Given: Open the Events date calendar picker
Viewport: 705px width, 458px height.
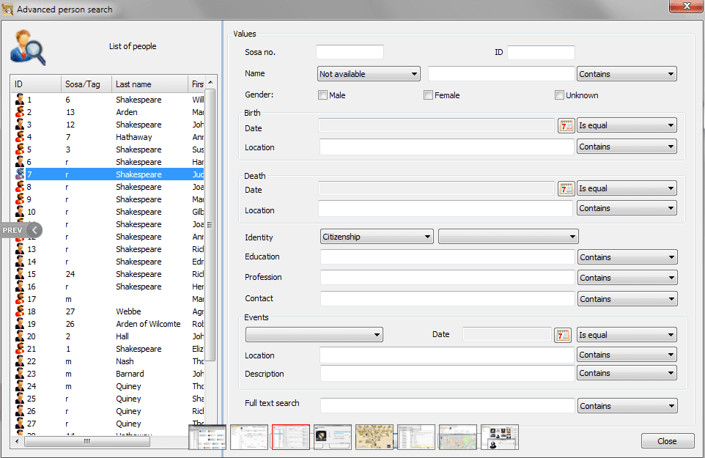Looking at the screenshot, I should (562, 335).
